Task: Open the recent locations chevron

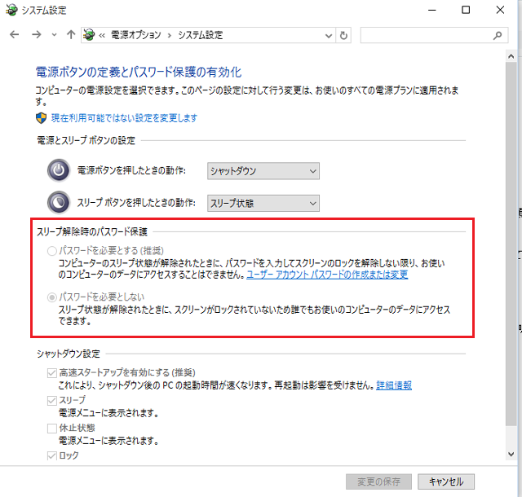Action: (54, 35)
